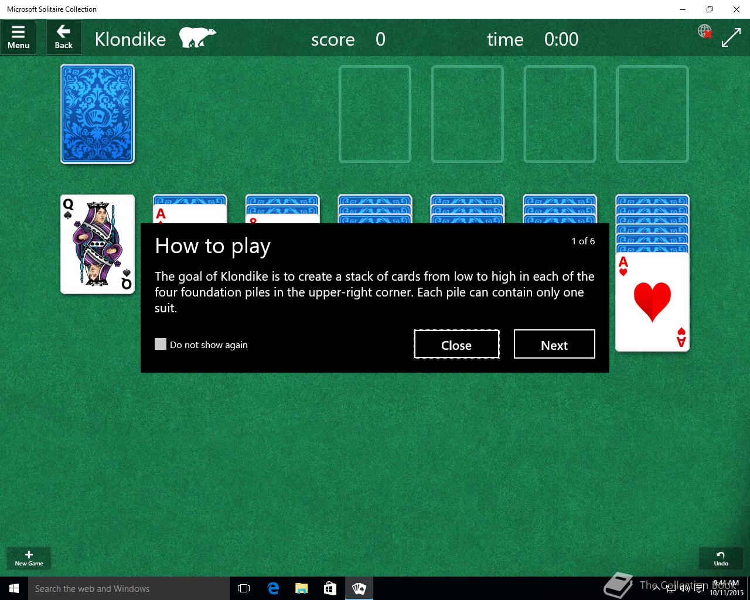750x600 pixels.
Task: Click the fourth empty foundation pile
Action: [x=652, y=114]
